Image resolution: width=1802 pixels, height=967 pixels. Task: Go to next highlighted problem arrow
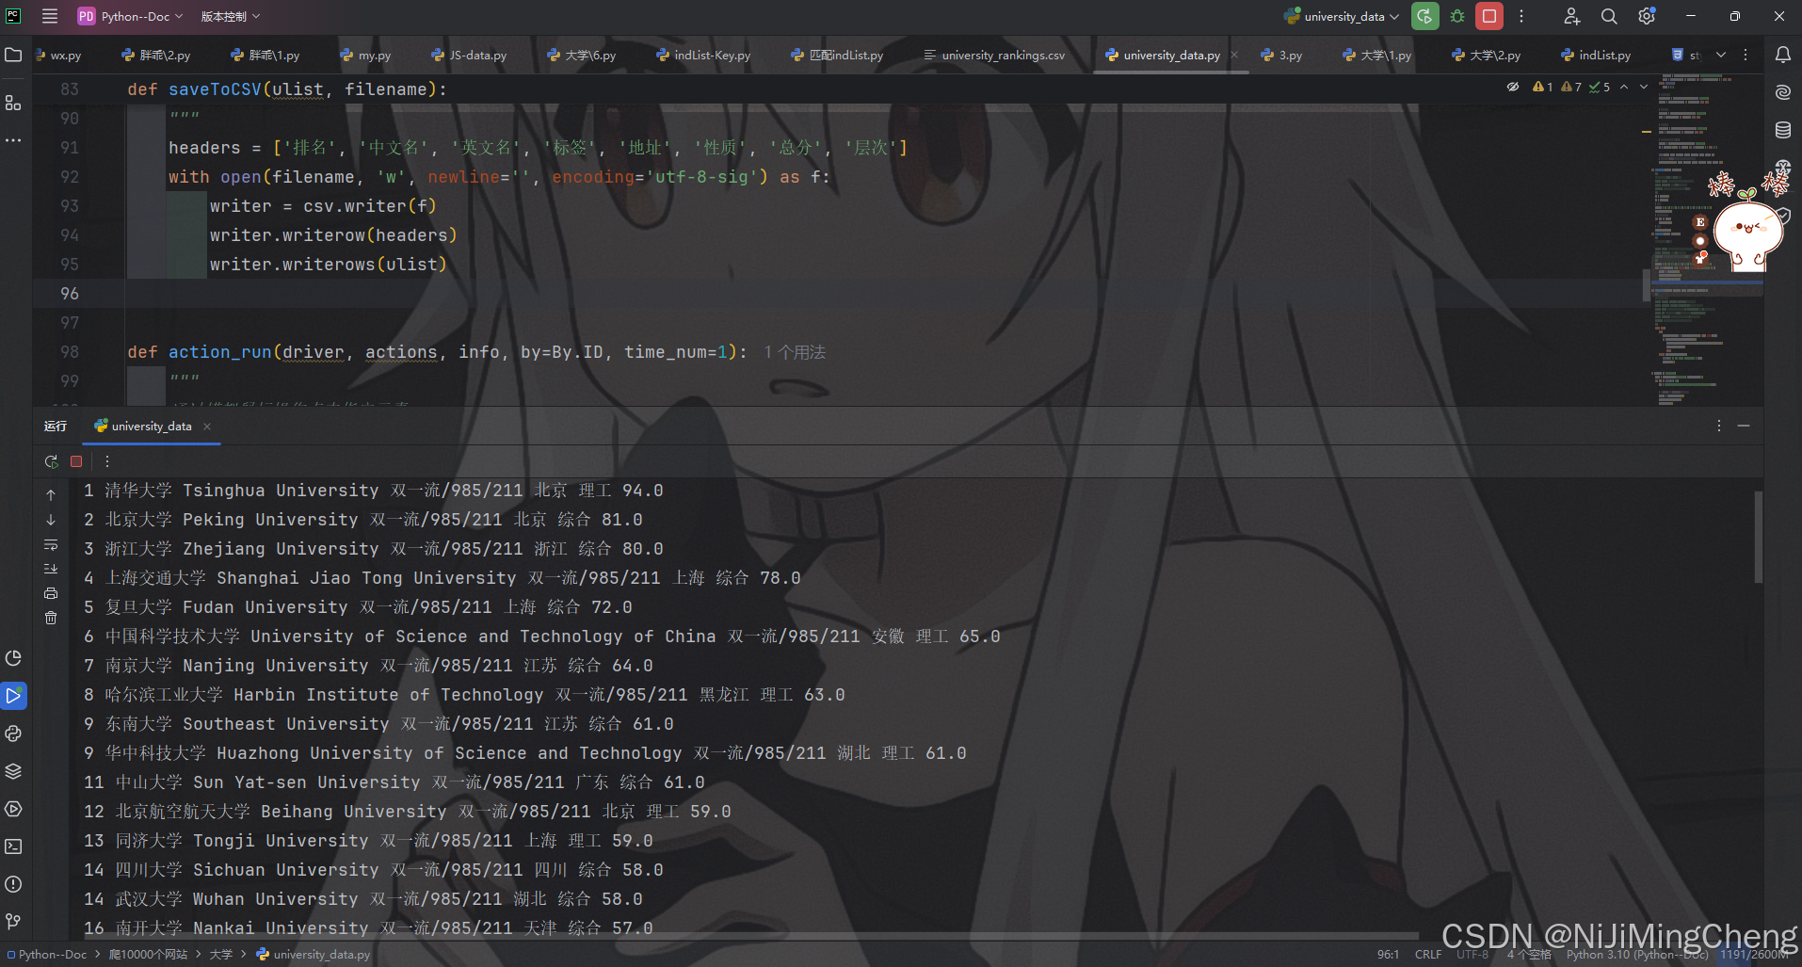1644,87
